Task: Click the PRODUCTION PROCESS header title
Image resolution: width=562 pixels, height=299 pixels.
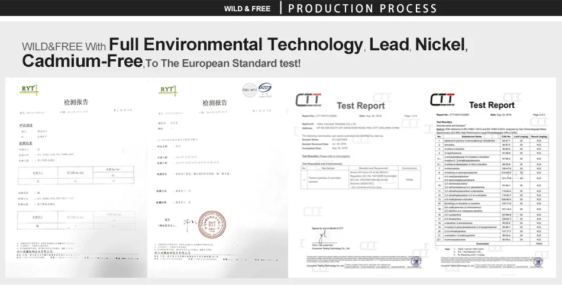Action: point(363,9)
